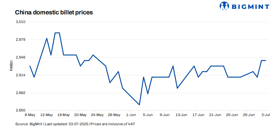Click the 2,882 y-axis value
Screen dimensions: 274x135
(x=21, y=93)
